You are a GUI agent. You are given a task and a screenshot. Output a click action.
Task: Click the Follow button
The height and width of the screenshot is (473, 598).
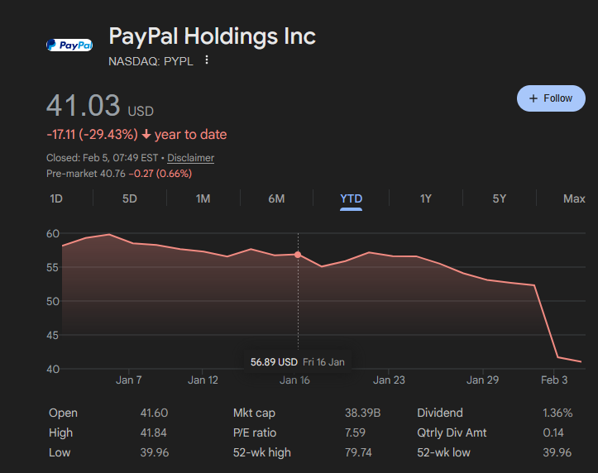click(551, 98)
